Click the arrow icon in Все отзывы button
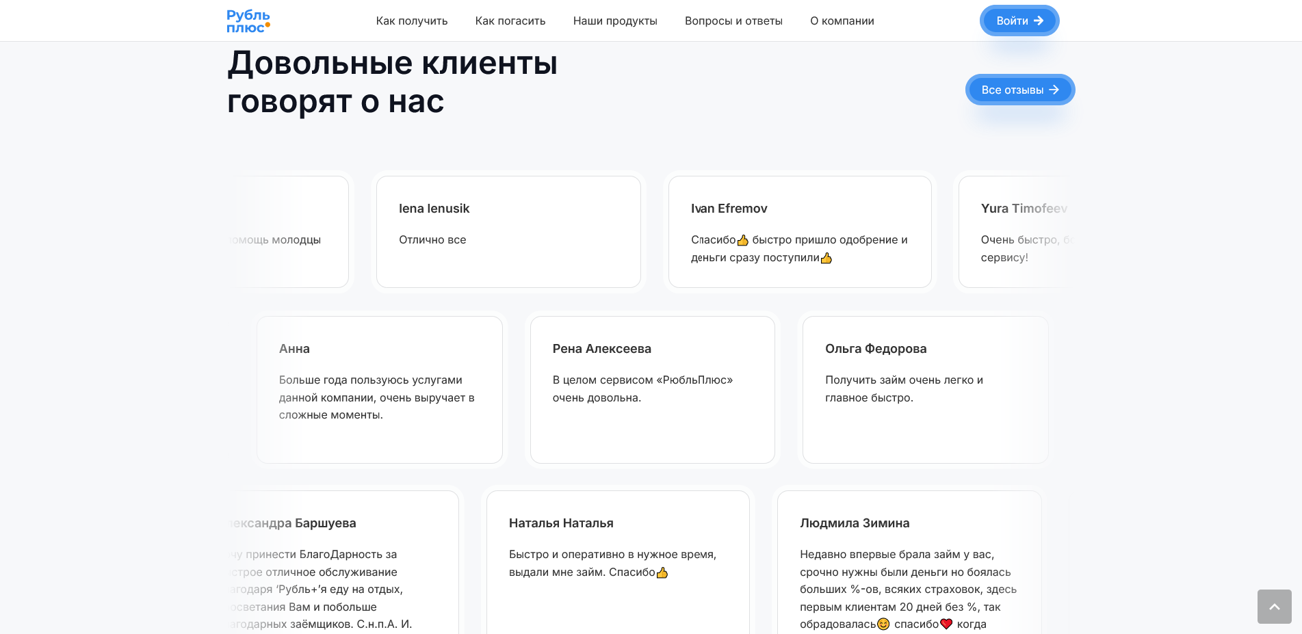 click(1054, 90)
